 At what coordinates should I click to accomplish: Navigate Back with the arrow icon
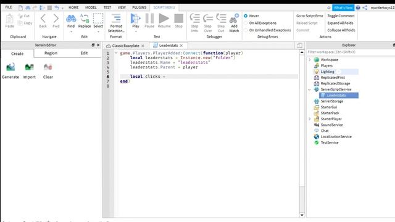point(43,18)
